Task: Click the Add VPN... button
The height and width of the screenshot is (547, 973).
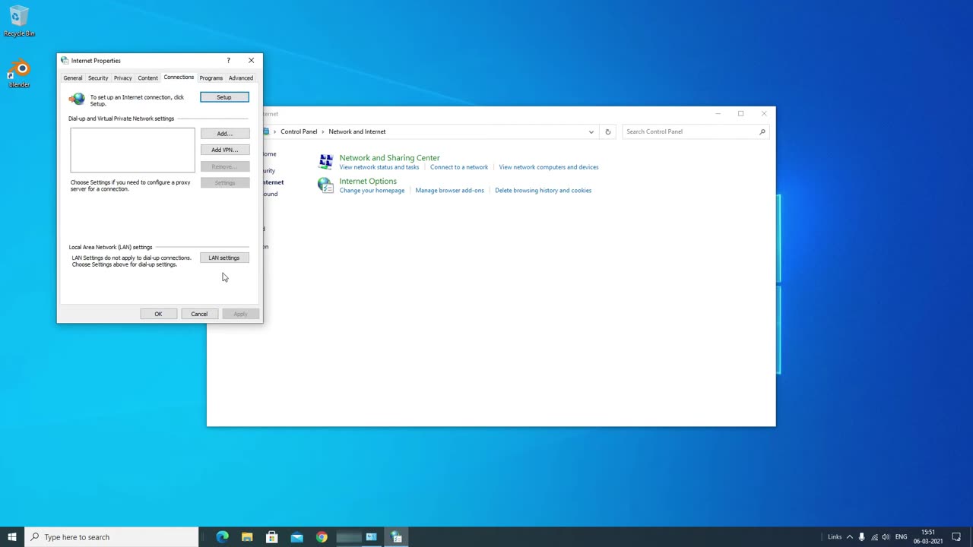Action: point(225,150)
